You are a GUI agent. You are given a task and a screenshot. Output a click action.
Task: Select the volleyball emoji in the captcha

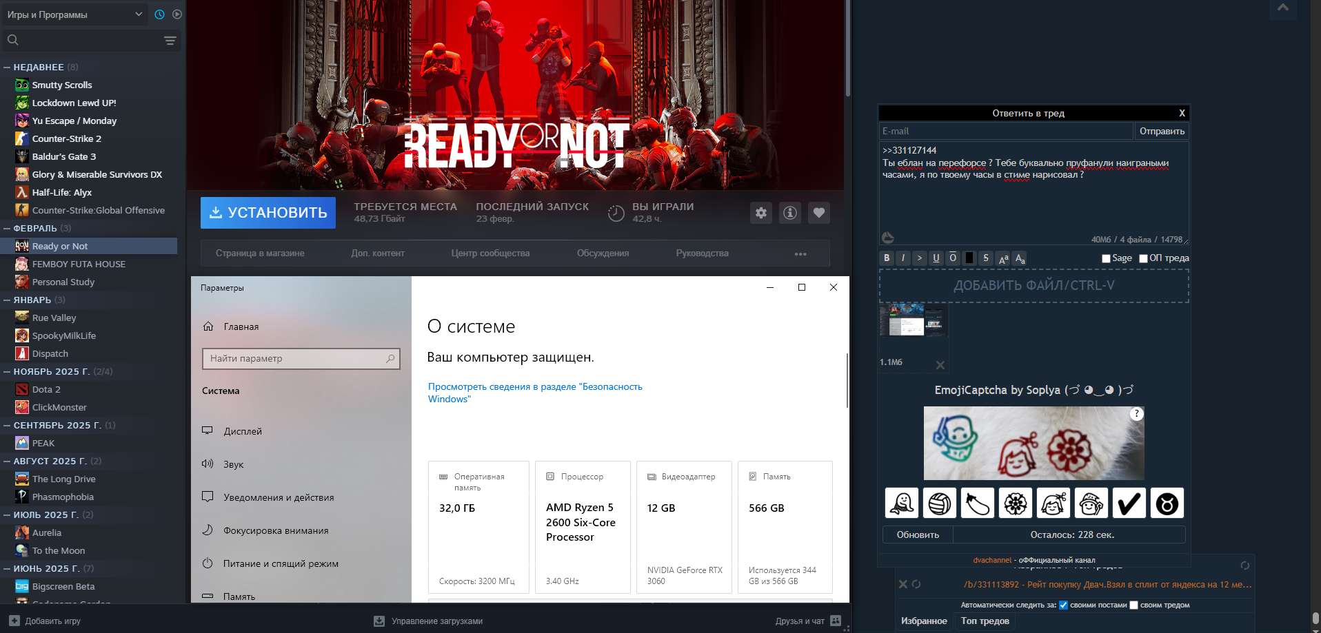940,504
